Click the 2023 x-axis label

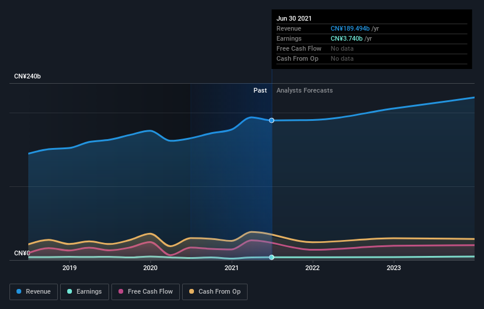coord(394,268)
